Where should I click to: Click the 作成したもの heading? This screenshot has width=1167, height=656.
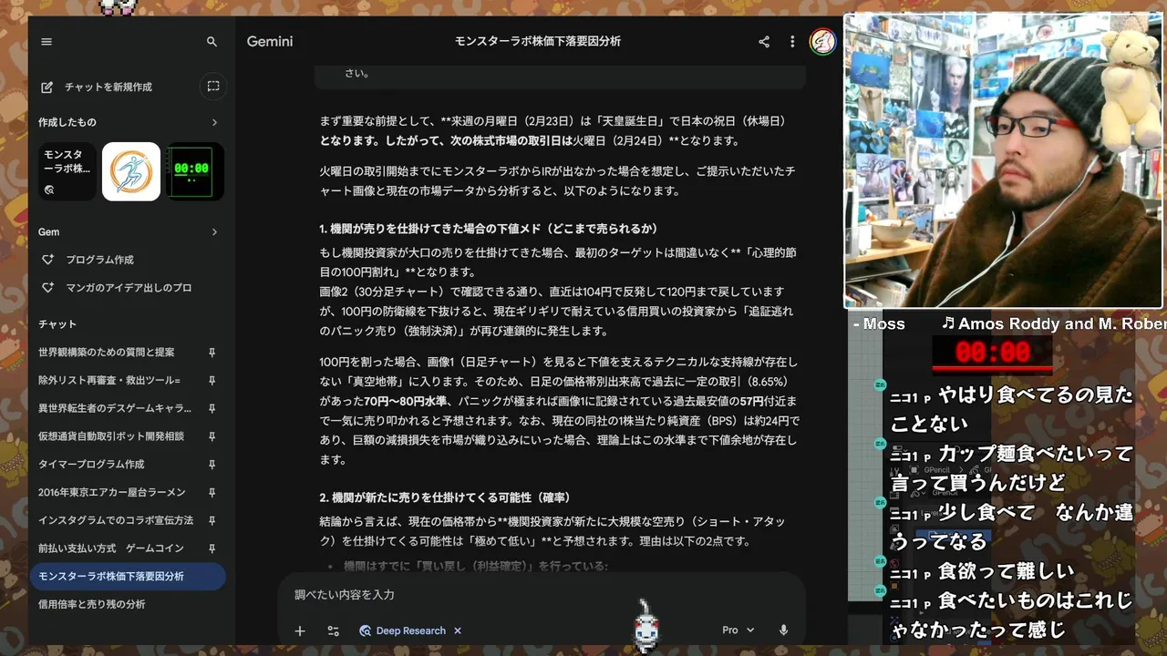click(x=67, y=122)
